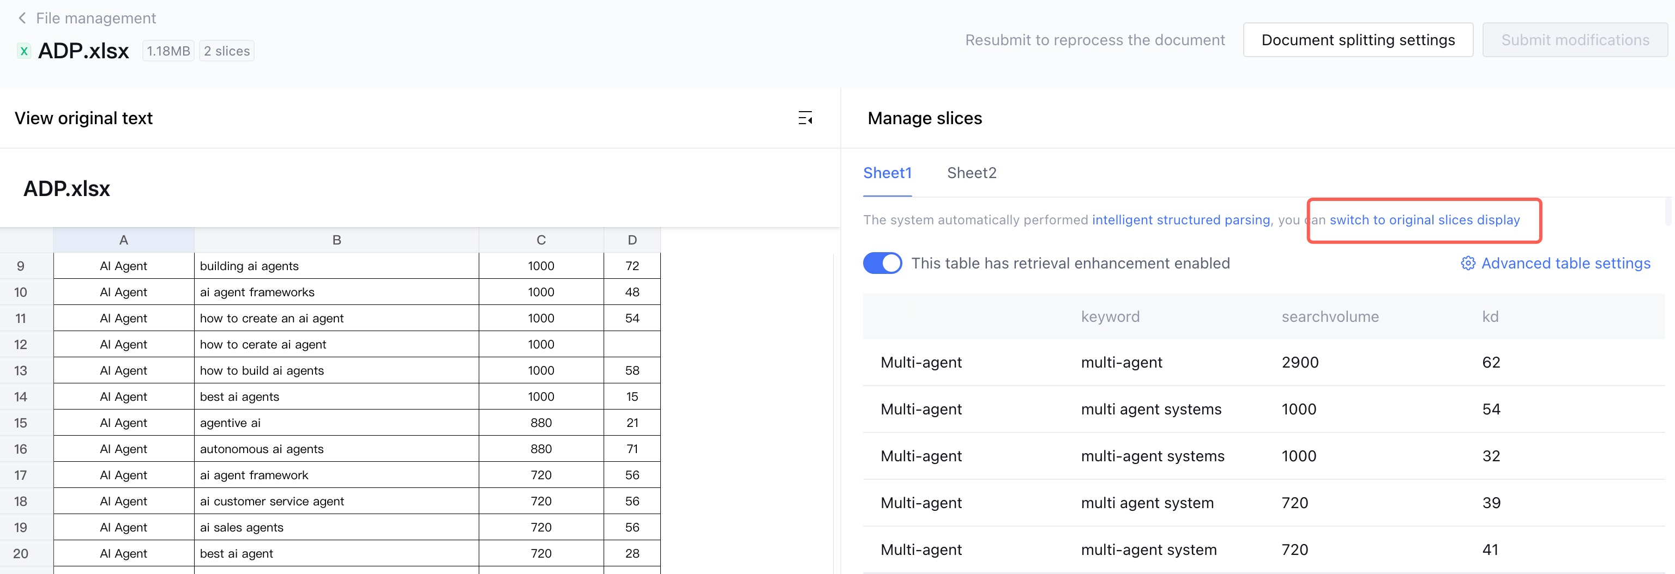Click the green Excel file icon
Image resolution: width=1675 pixels, height=574 pixels.
click(24, 51)
